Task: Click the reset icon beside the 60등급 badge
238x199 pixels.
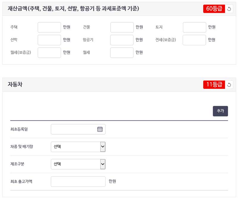Action: [228, 8]
